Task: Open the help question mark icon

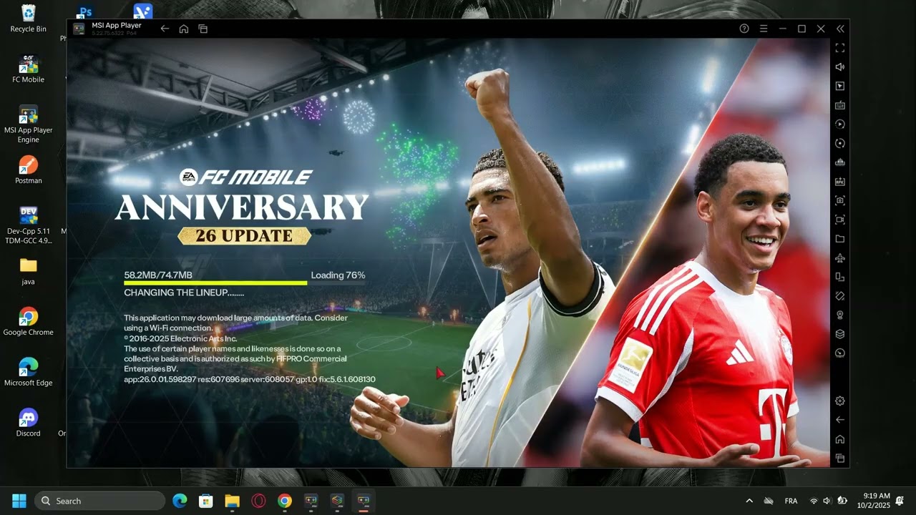Action: 744,29
